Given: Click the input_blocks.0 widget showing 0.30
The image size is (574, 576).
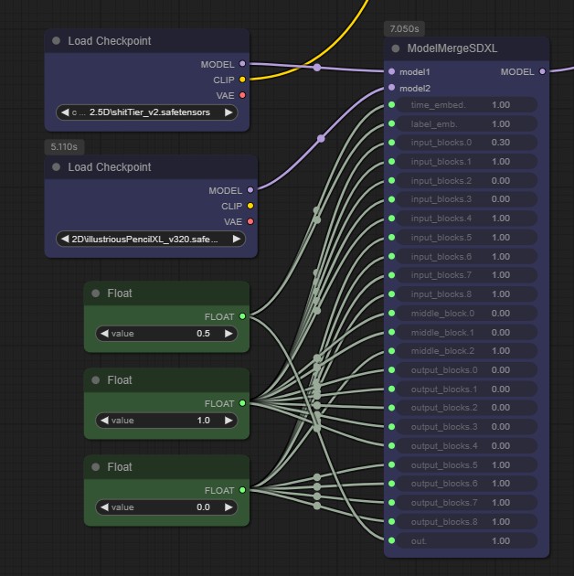Looking at the screenshot, I should tap(467, 143).
